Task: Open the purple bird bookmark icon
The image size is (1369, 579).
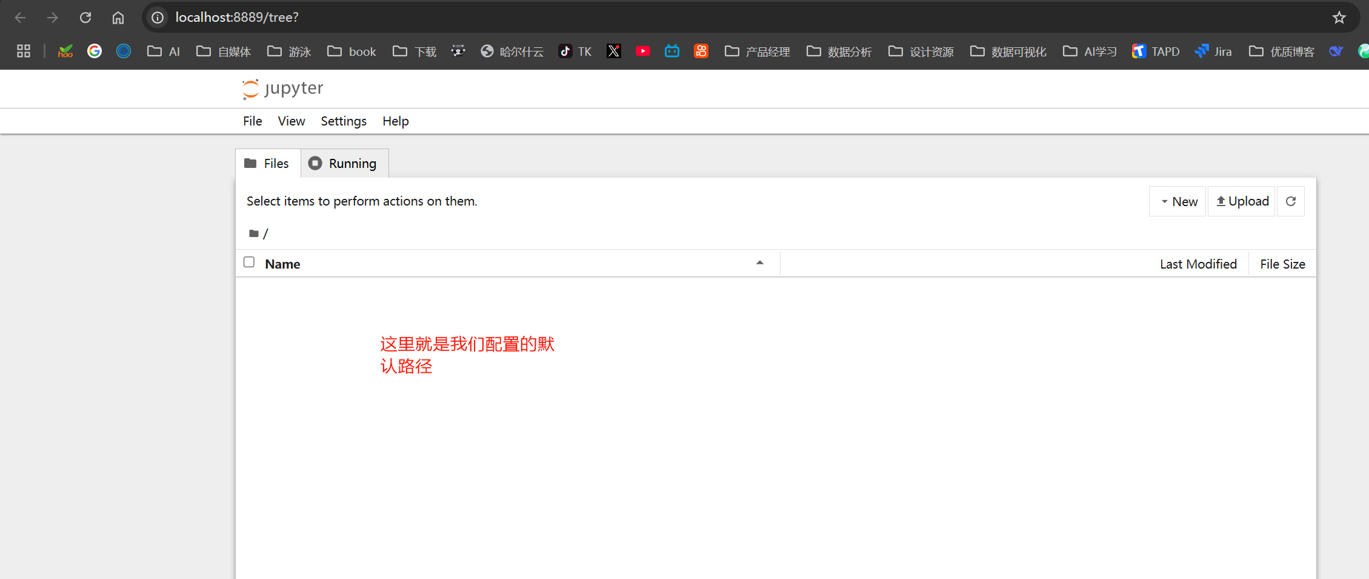Action: [x=1336, y=51]
